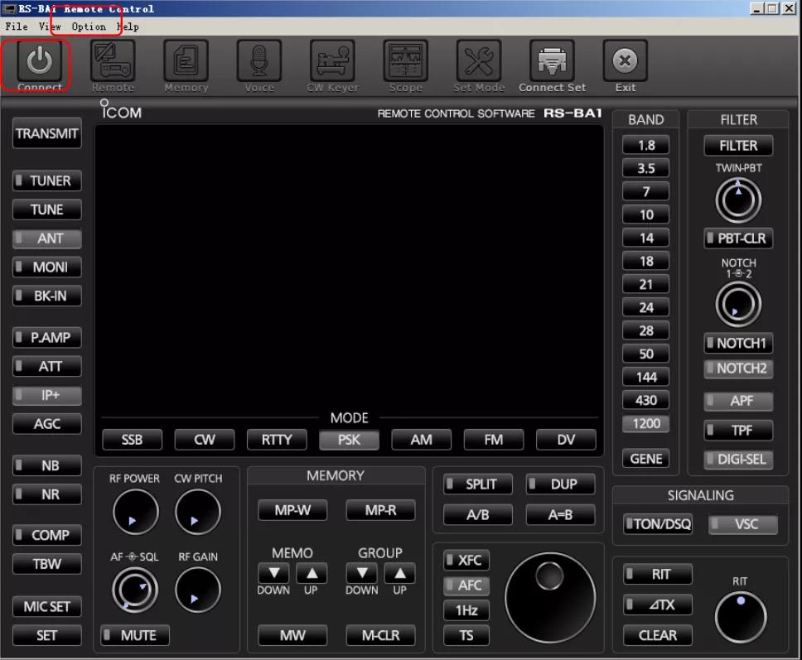Toggle the PBT-CLR button
802x660 pixels.
point(738,238)
